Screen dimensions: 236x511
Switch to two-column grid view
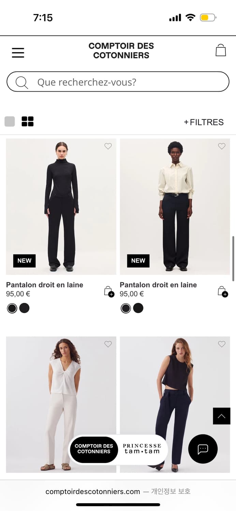click(x=28, y=122)
